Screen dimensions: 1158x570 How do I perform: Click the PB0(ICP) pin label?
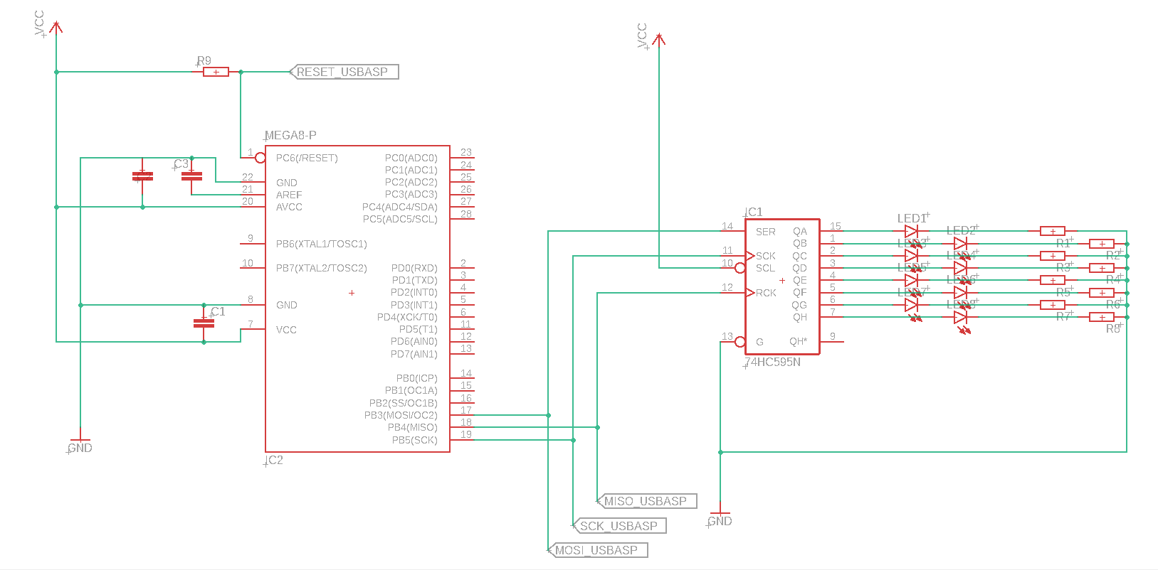point(417,378)
